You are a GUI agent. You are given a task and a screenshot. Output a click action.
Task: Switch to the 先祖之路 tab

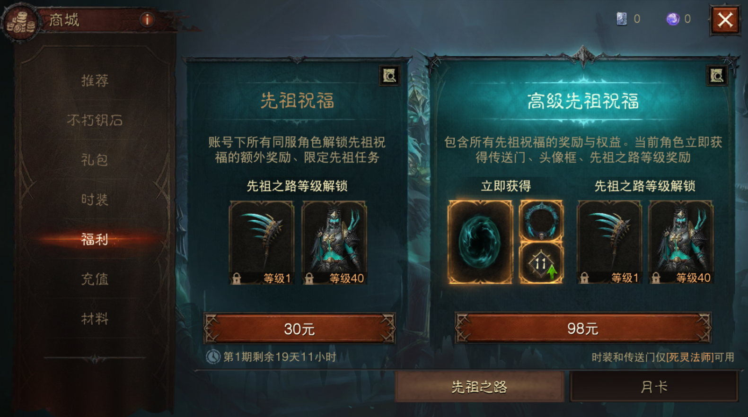point(479,387)
